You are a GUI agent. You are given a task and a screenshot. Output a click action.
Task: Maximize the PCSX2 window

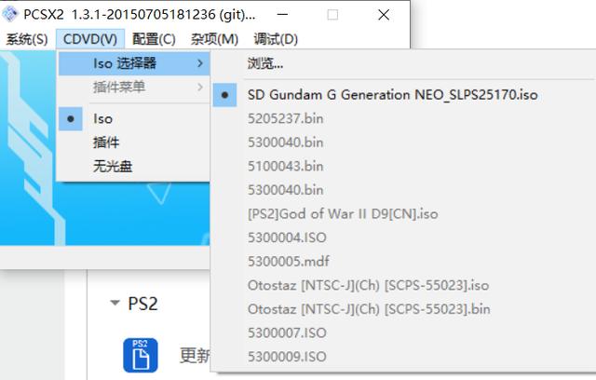(x=332, y=14)
